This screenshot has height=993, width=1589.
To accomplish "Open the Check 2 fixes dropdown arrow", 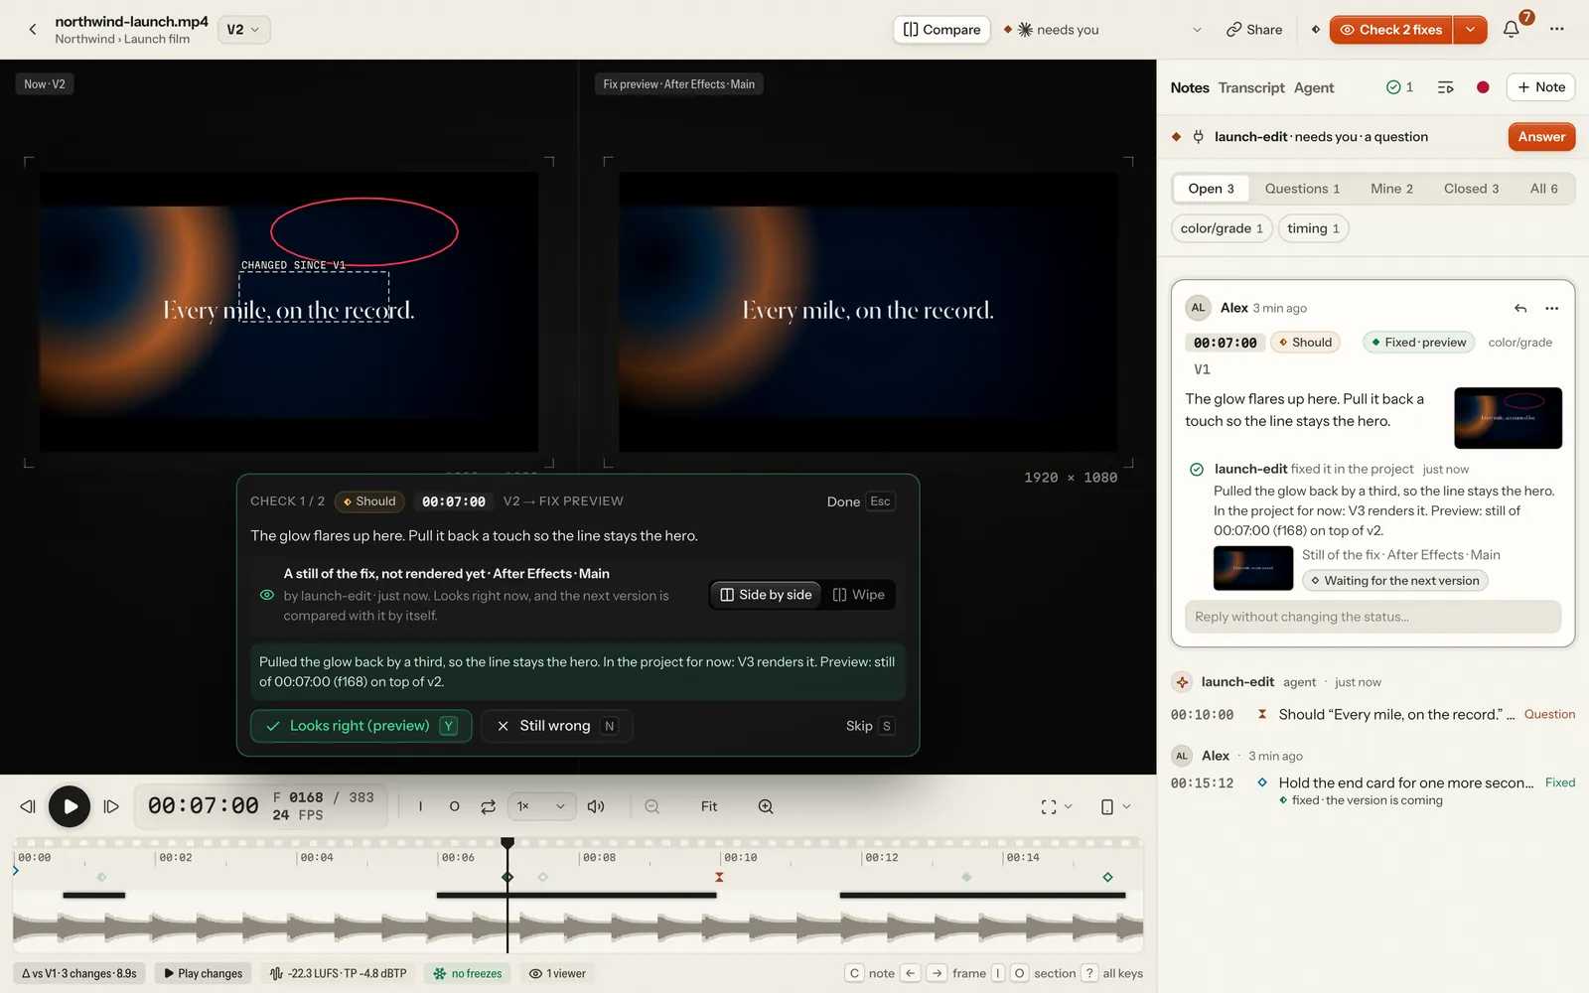I will pos(1470,30).
